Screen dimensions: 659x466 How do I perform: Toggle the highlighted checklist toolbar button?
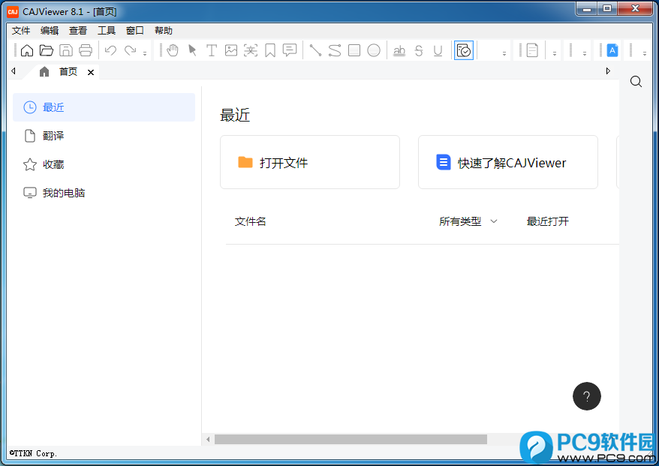[464, 50]
